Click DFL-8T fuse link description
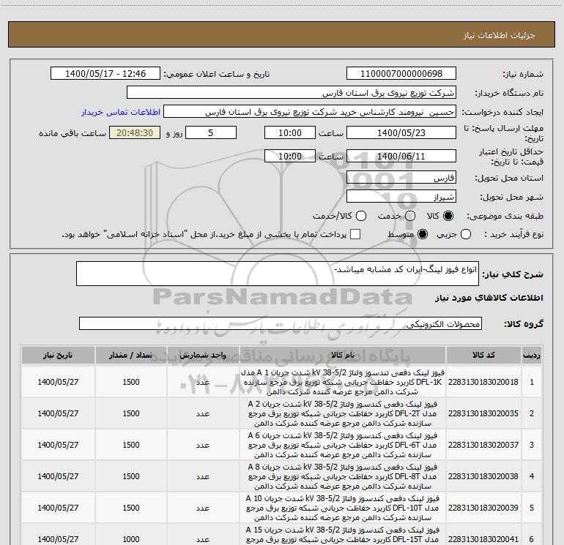Screen dimensions: 564x545 (x=343, y=476)
